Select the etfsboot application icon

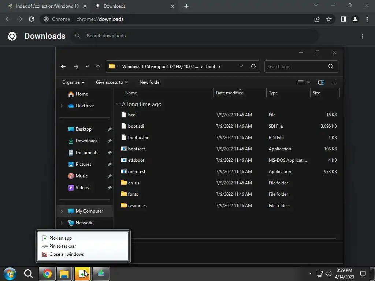point(124,160)
